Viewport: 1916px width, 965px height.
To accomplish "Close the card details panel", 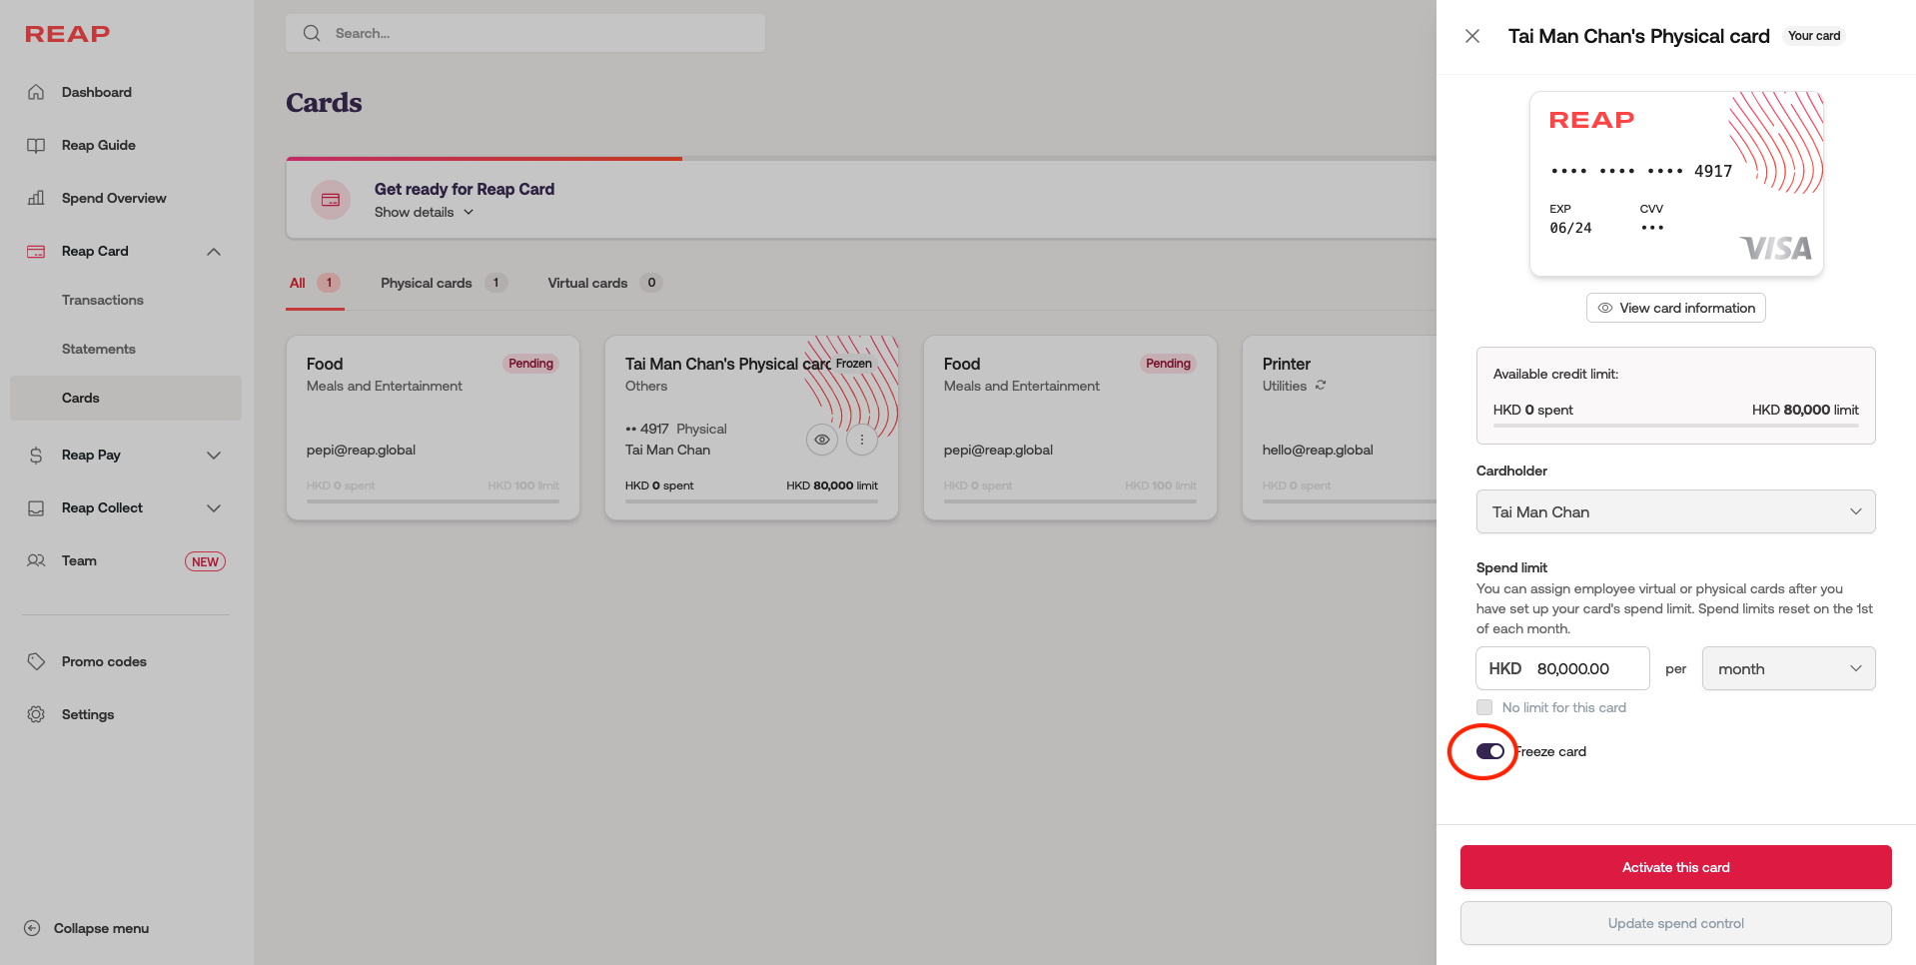I will (1472, 36).
